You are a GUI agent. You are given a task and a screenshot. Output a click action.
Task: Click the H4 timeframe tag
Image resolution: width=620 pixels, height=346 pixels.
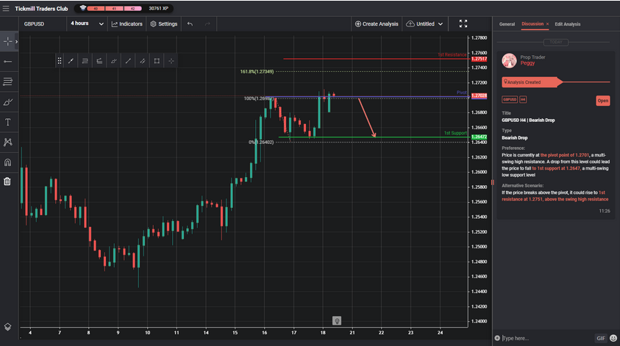523,99
